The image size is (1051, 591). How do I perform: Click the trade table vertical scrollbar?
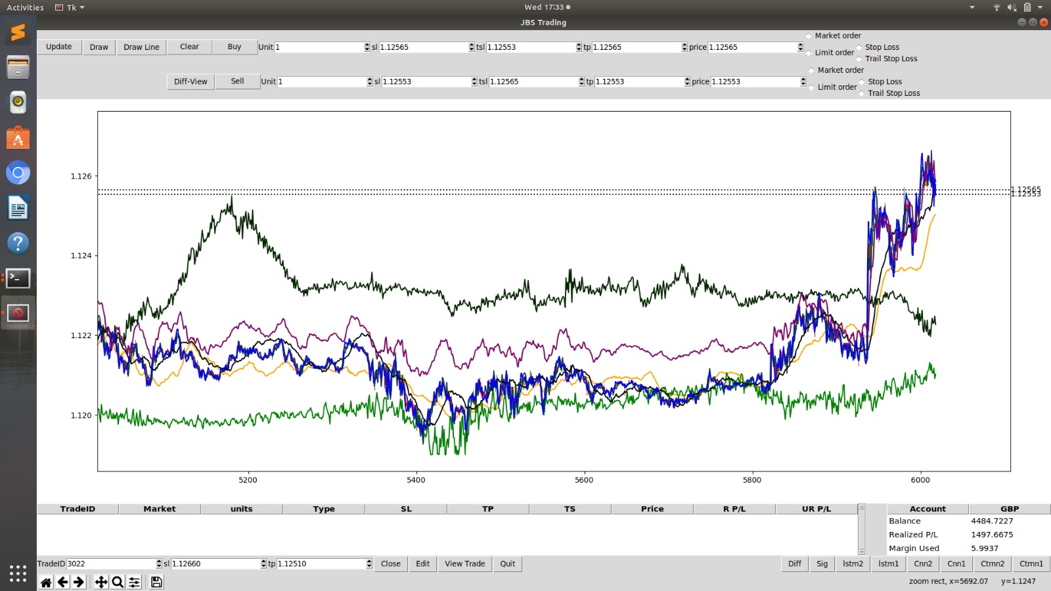click(862, 529)
